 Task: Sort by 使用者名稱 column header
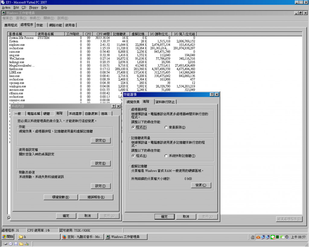click(50, 34)
